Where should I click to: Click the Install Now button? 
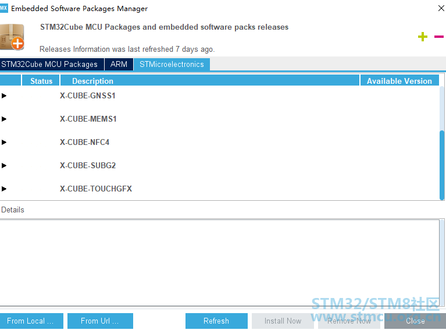click(x=283, y=321)
